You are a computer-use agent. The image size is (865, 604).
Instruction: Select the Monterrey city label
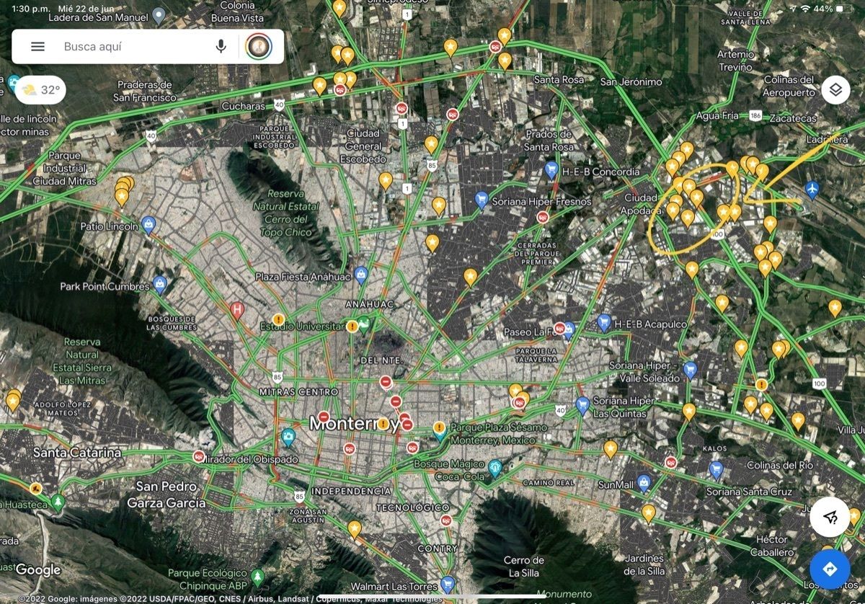point(353,424)
